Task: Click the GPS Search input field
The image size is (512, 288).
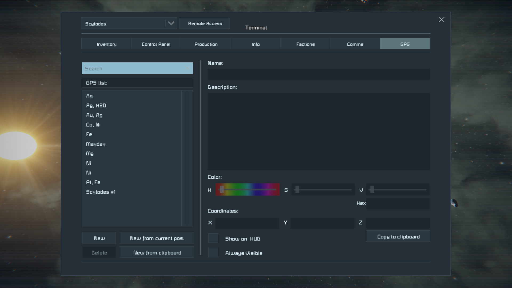Action: [133, 69]
